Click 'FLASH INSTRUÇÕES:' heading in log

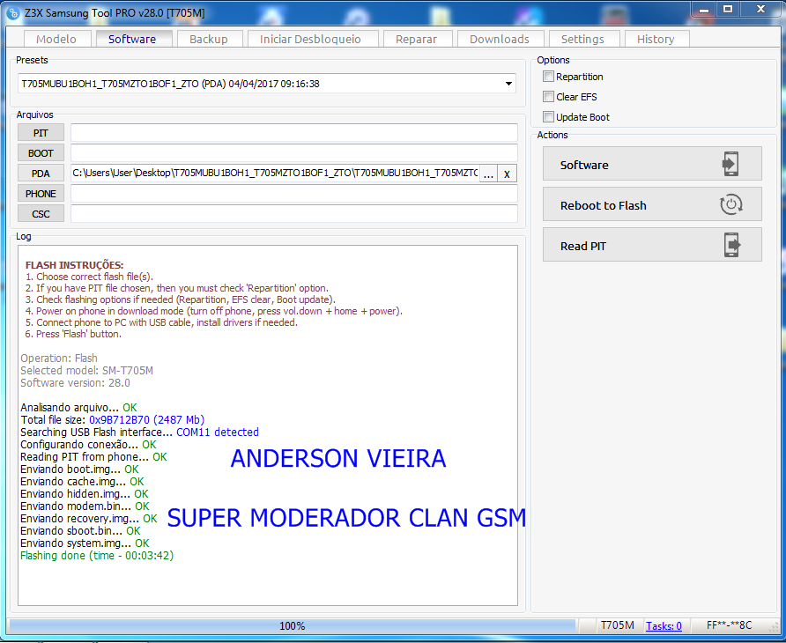coord(74,265)
